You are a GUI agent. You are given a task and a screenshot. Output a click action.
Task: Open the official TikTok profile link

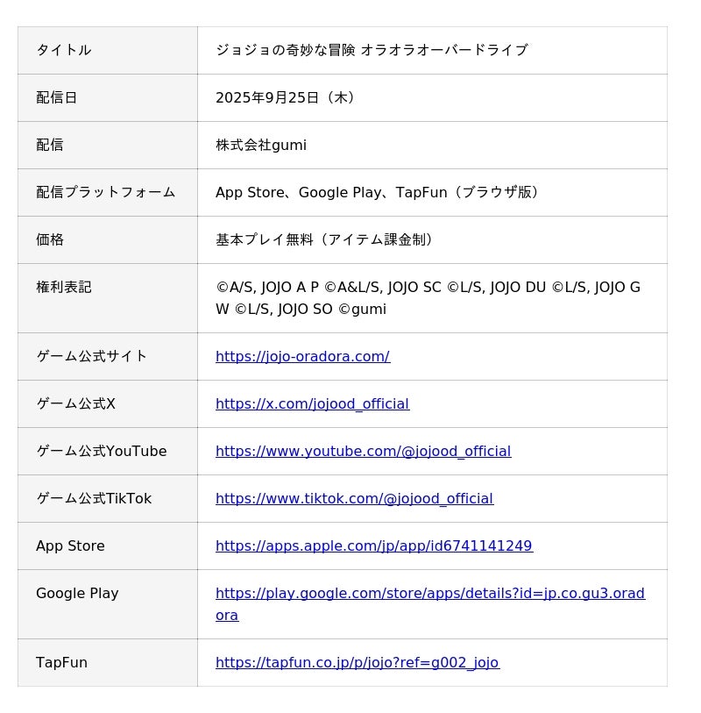tap(354, 498)
